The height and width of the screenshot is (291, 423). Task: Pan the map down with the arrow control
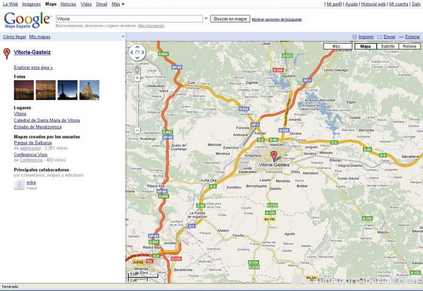pyautogui.click(x=137, y=58)
